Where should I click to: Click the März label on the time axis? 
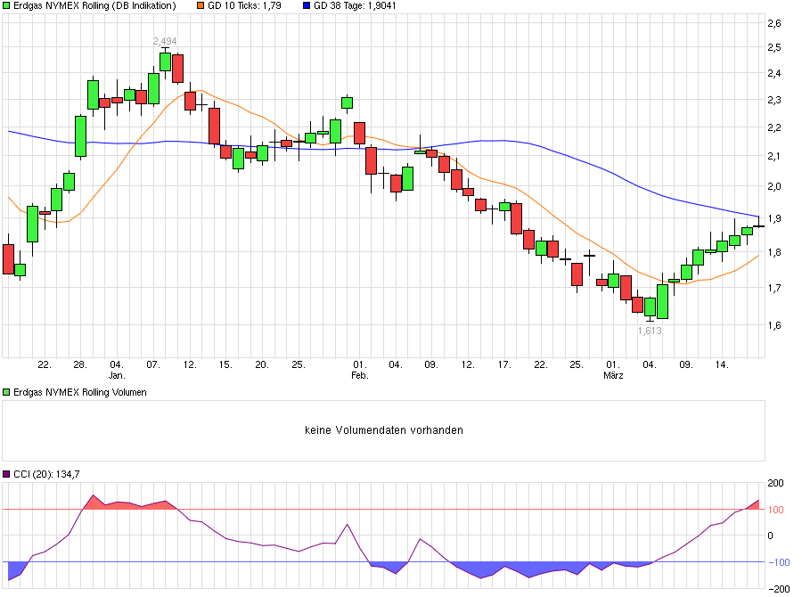(613, 374)
